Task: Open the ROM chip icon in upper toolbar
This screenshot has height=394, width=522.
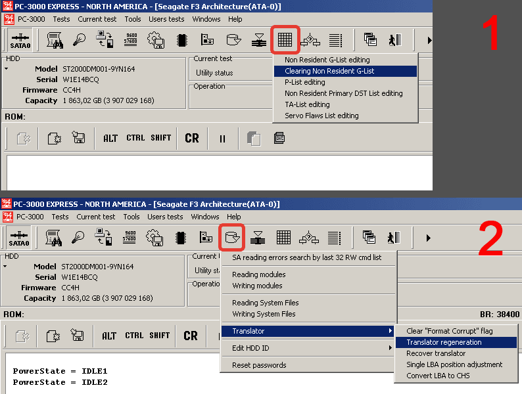Action: [x=181, y=40]
